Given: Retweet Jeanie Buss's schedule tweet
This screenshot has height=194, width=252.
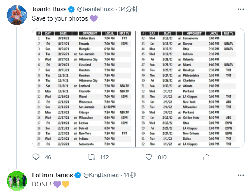Looking at the screenshot, I should click(91, 157).
